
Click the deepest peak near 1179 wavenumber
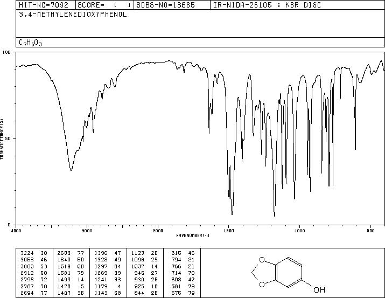click(x=275, y=216)
